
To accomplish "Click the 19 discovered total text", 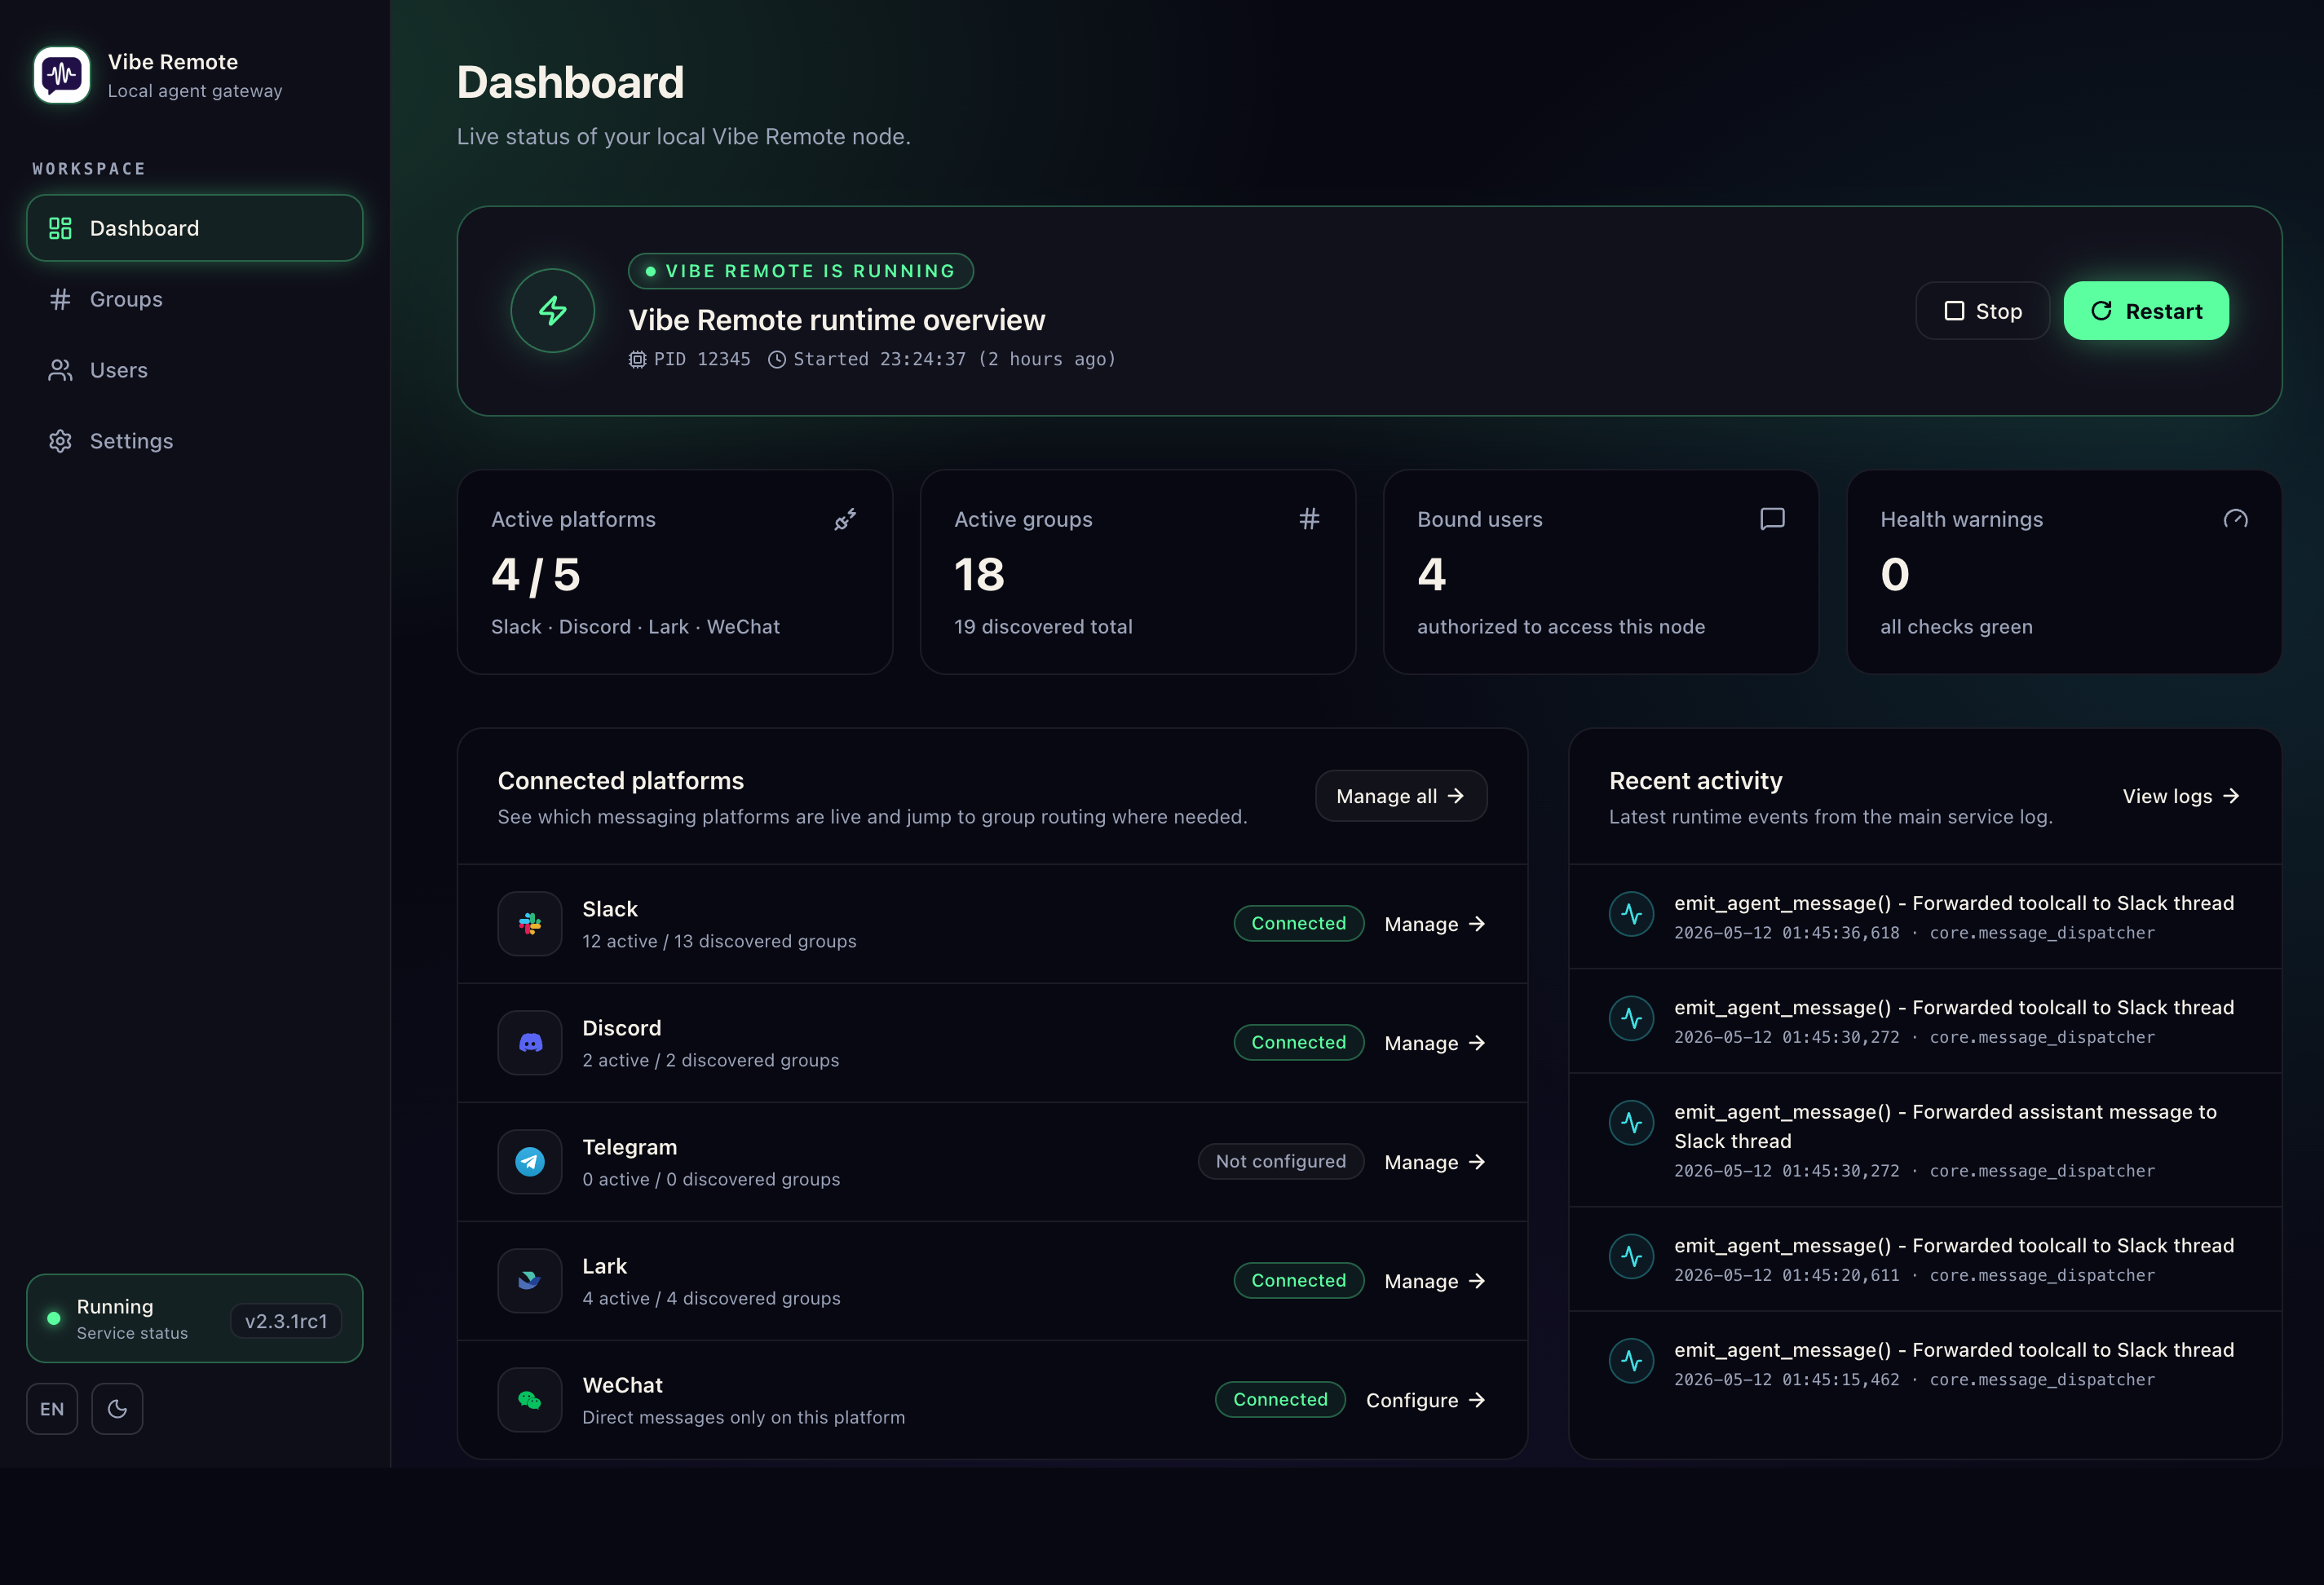I will pos(1043,627).
